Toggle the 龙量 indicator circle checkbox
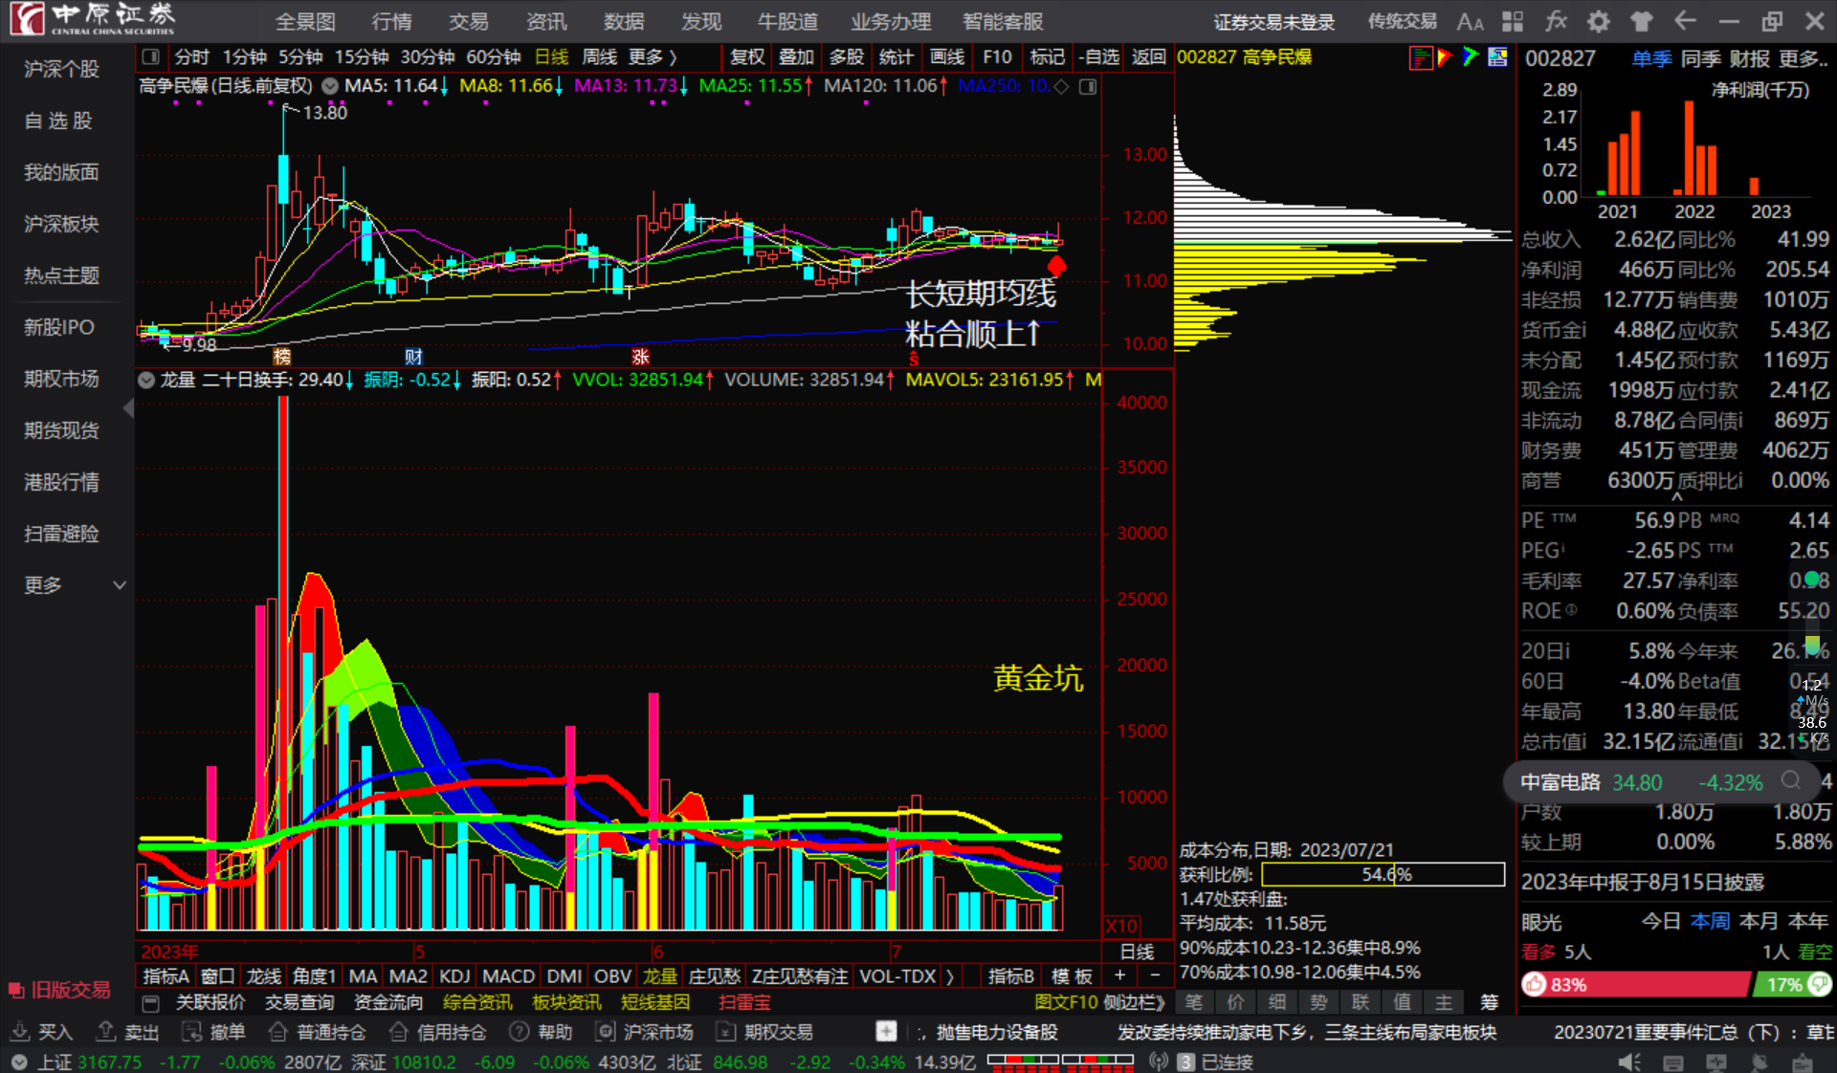Viewport: 1837px width, 1073px height. point(146,380)
